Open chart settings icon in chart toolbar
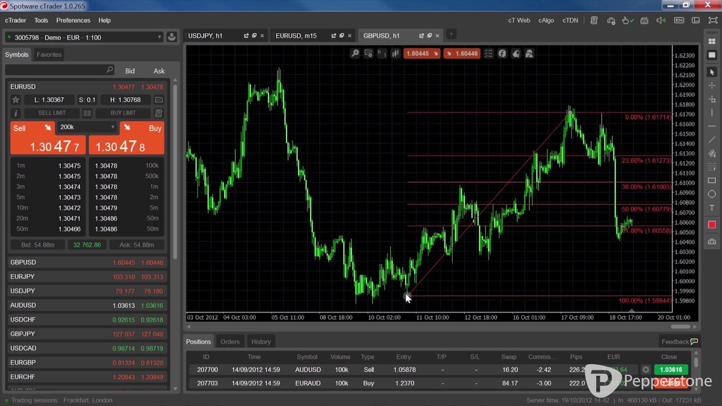The image size is (722, 406). click(x=368, y=54)
